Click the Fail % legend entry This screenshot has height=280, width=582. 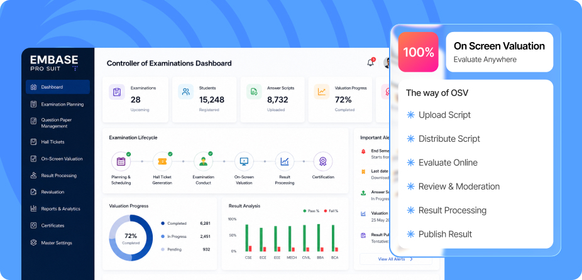[331, 211]
